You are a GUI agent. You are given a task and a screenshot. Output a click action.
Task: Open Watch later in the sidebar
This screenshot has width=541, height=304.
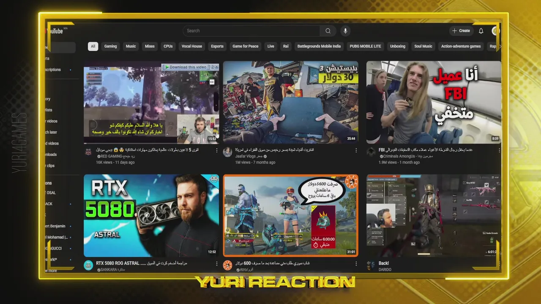[x=51, y=132]
